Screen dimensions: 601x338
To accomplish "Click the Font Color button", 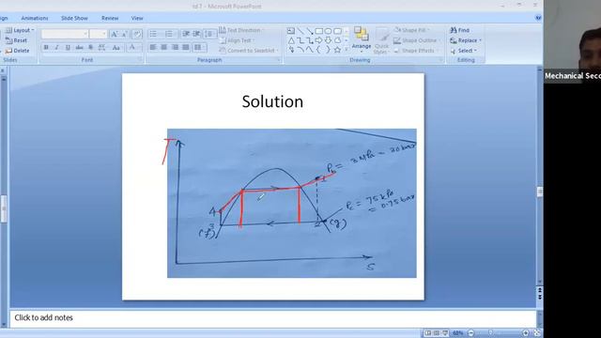I will pos(132,48).
